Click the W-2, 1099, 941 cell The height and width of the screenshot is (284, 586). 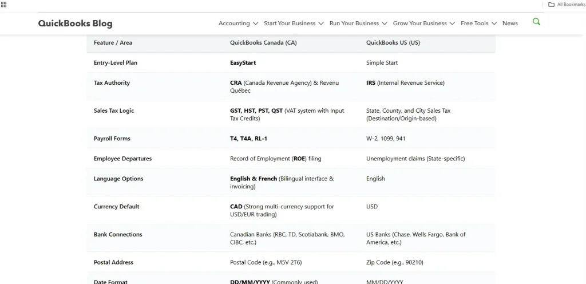386,139
